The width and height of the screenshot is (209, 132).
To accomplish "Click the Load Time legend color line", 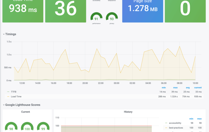I will tap(8, 96).
